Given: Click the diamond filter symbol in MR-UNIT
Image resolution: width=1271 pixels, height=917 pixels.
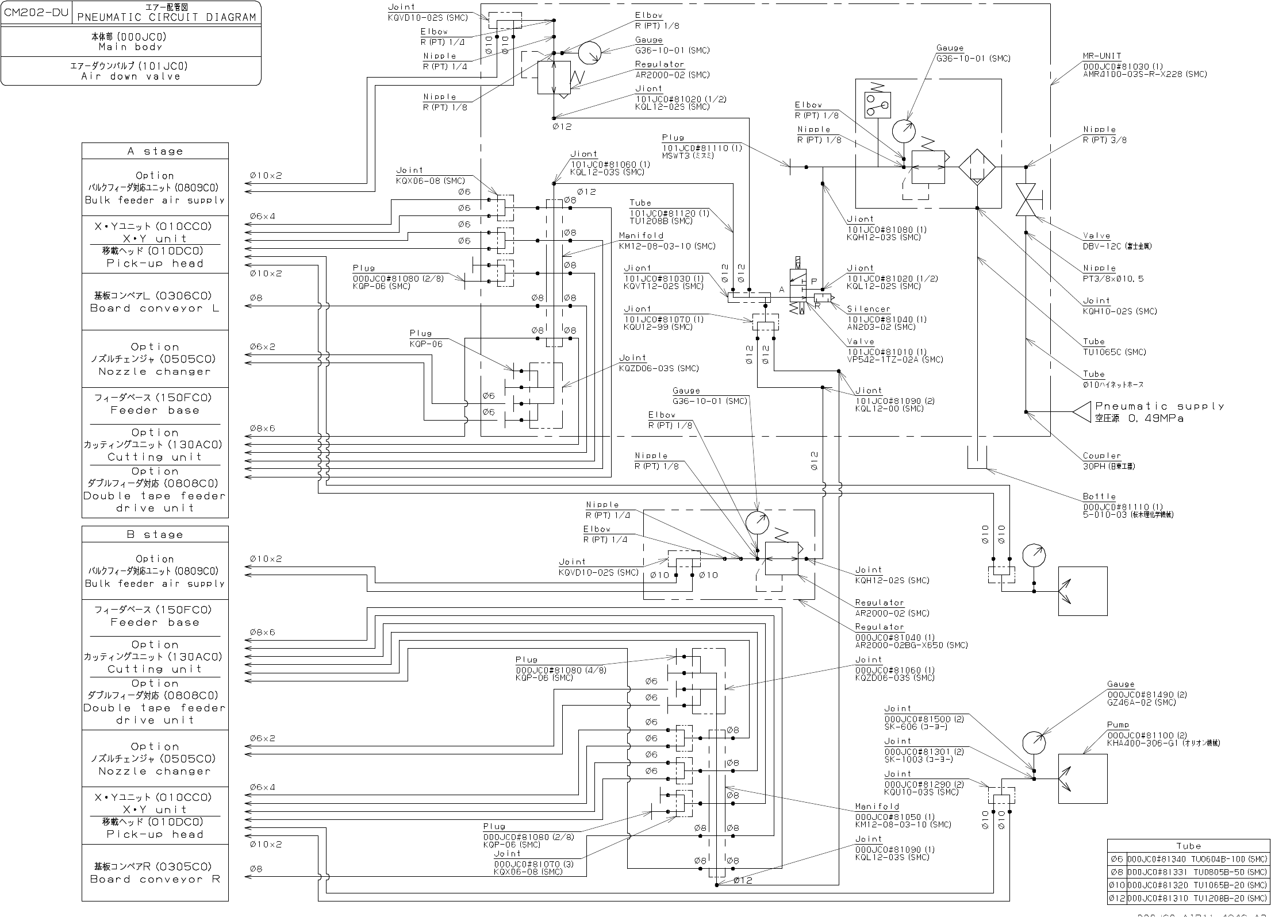Looking at the screenshot, I should click(977, 167).
